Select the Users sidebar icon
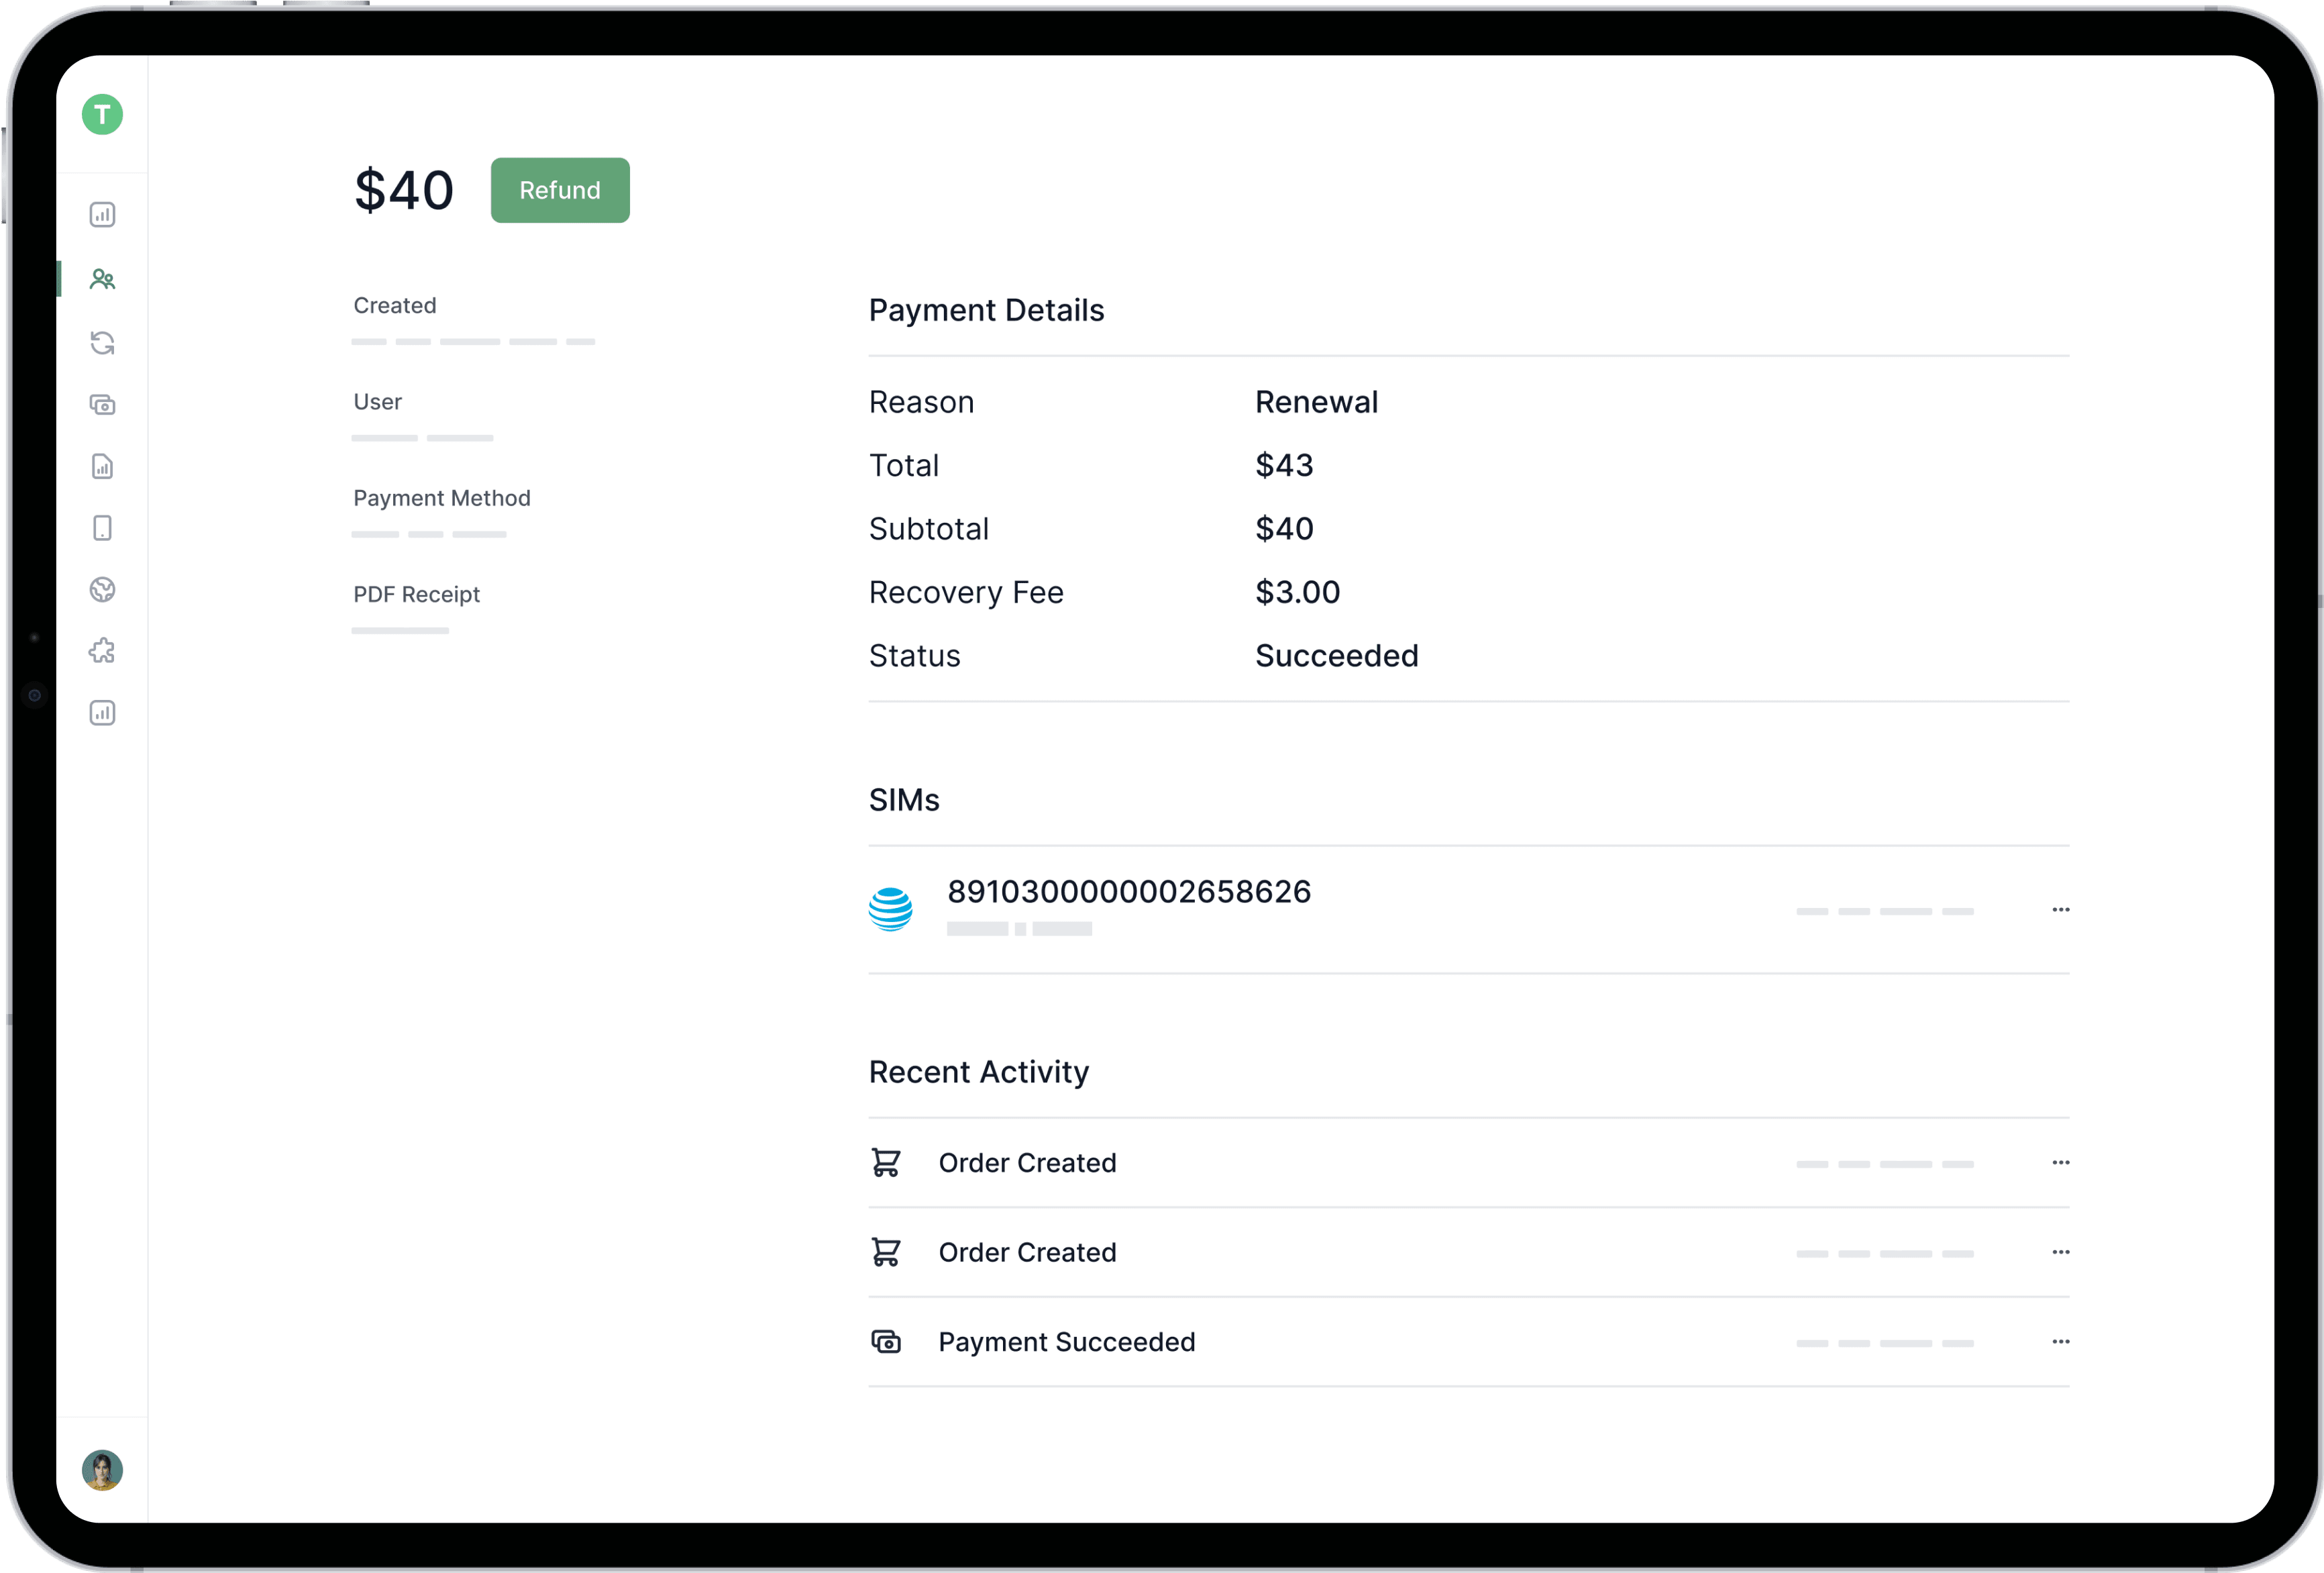 click(102, 279)
